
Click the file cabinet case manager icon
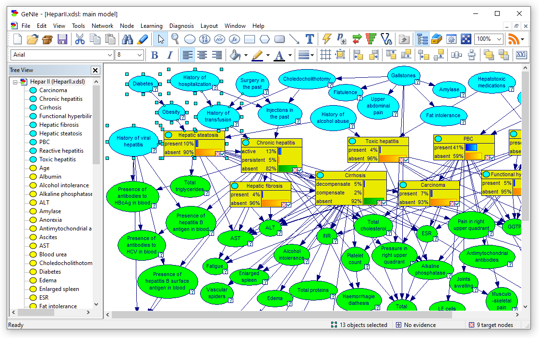click(x=437, y=39)
